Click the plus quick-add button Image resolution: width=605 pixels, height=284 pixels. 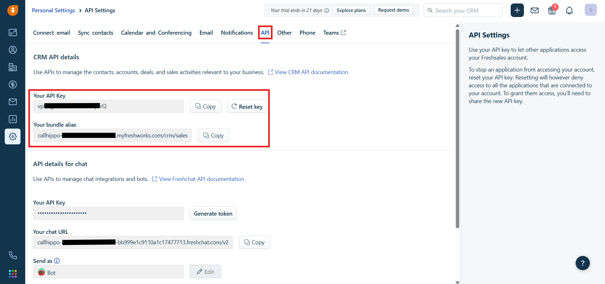pos(517,10)
